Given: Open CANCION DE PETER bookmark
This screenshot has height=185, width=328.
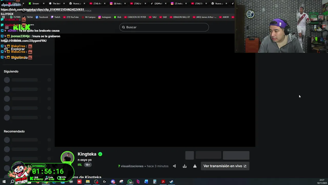Looking at the screenshot, I should pyautogui.click(x=135, y=17).
